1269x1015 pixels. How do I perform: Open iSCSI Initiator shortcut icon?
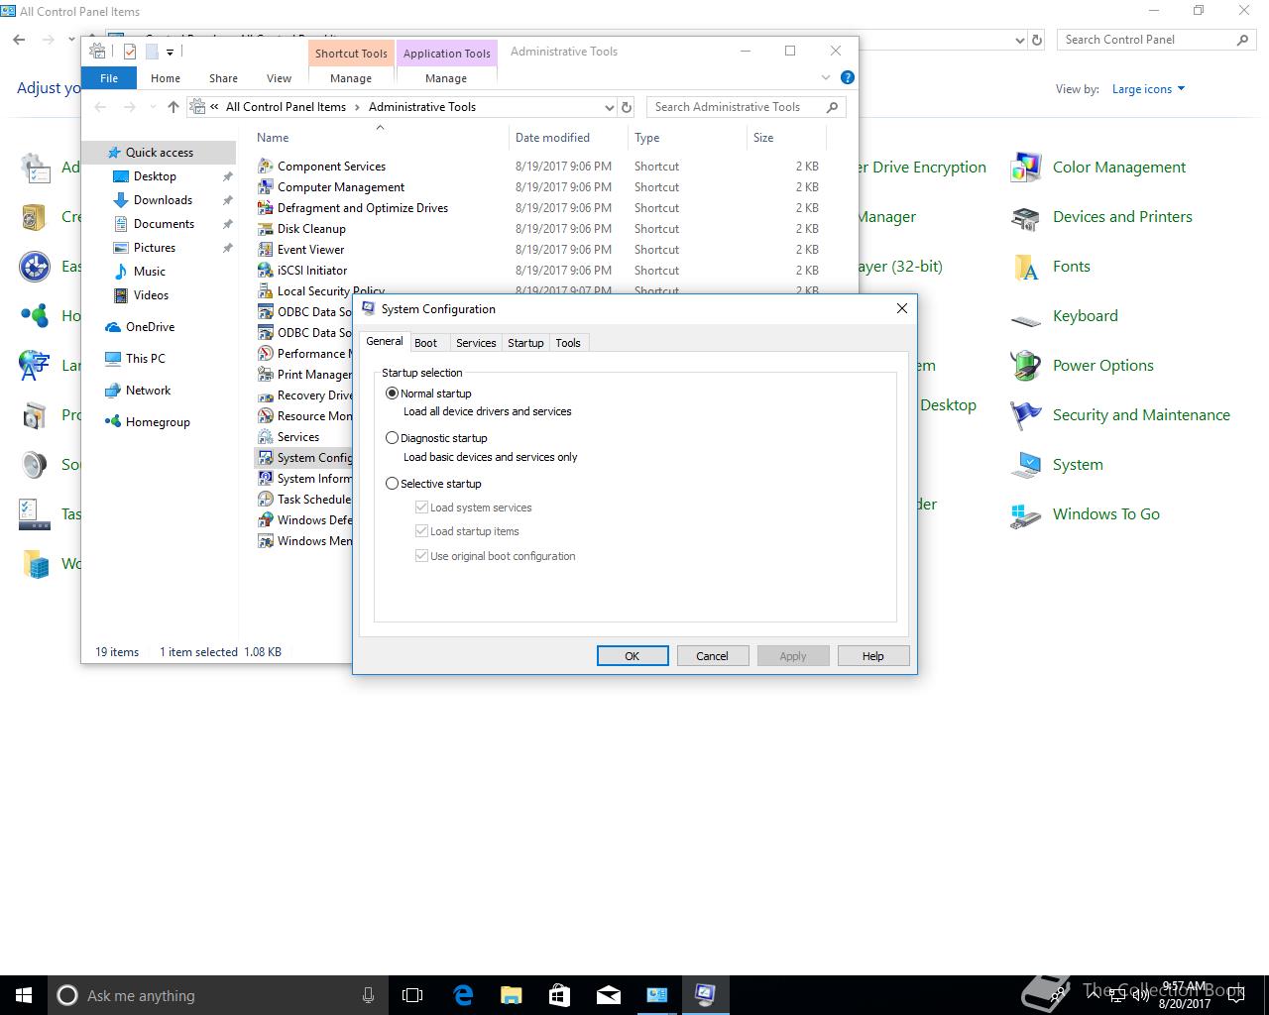coord(265,271)
